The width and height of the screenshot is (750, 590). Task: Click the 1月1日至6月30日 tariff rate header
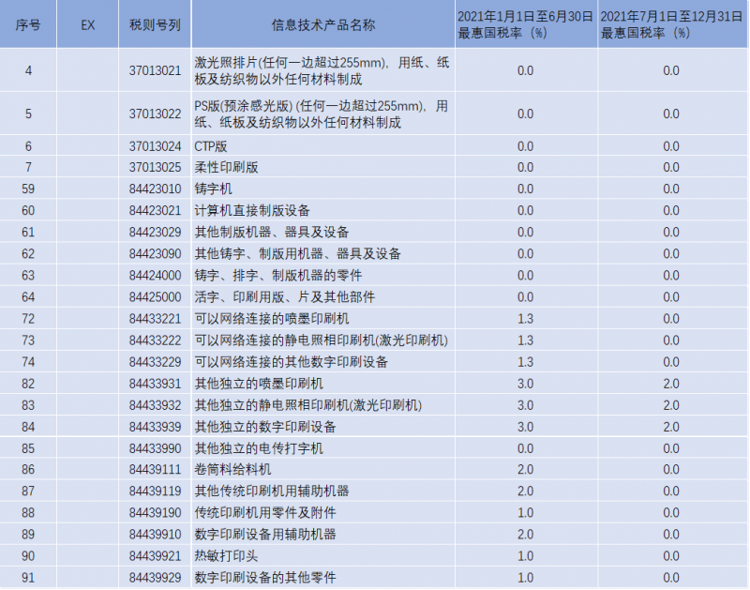tap(525, 24)
